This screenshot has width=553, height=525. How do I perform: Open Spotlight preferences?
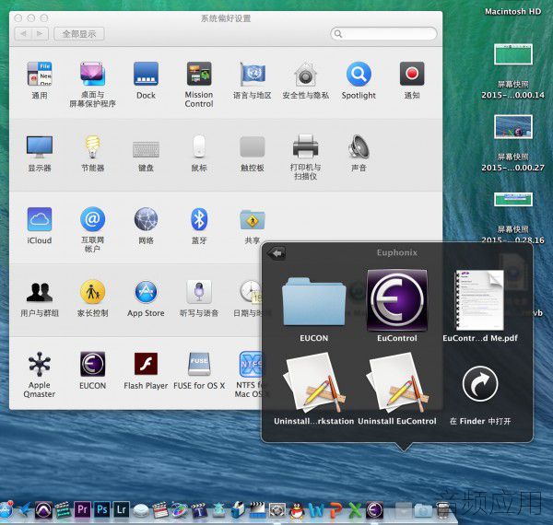[x=359, y=74]
